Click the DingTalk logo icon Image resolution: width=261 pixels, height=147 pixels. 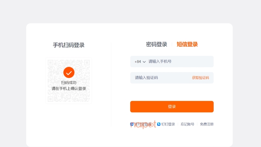[x=159, y=124]
